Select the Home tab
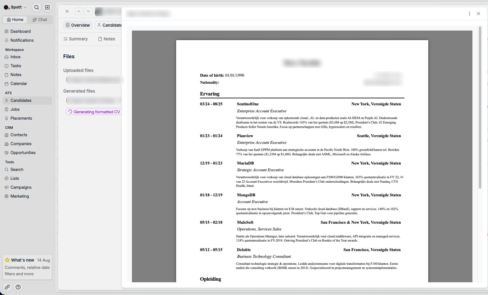 click(x=15, y=20)
